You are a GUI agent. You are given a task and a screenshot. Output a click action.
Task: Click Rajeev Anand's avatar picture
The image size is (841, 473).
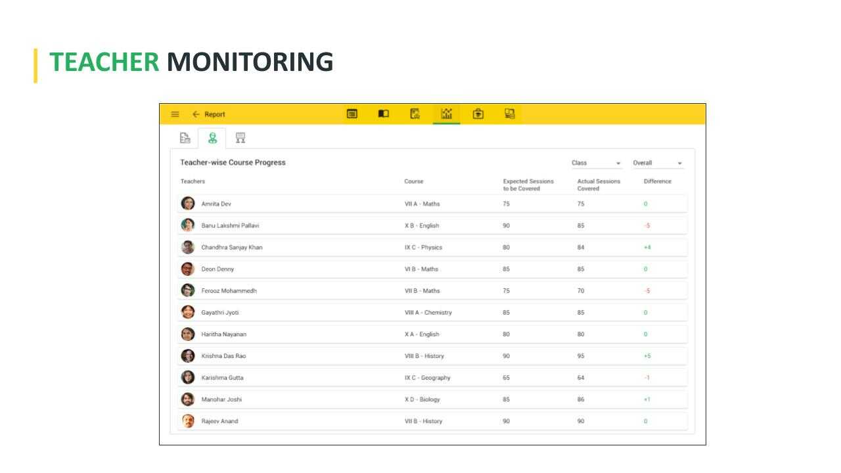pyautogui.click(x=187, y=420)
